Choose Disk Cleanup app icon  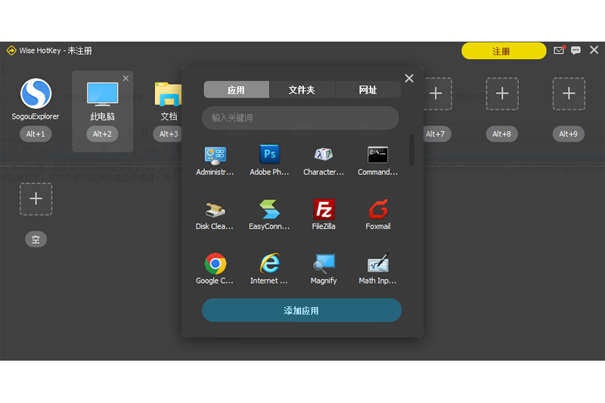(x=215, y=209)
